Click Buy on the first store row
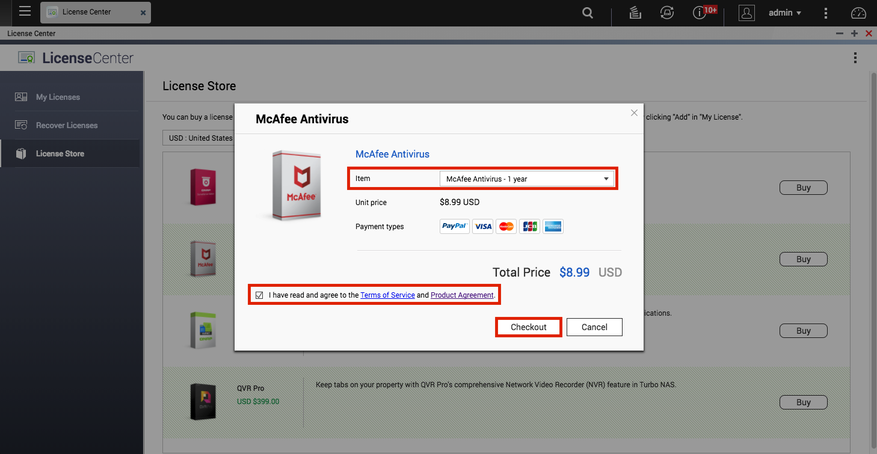877x454 pixels. coord(804,188)
